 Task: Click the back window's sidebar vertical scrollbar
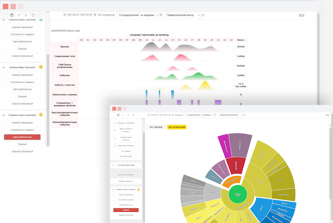pos(48,100)
